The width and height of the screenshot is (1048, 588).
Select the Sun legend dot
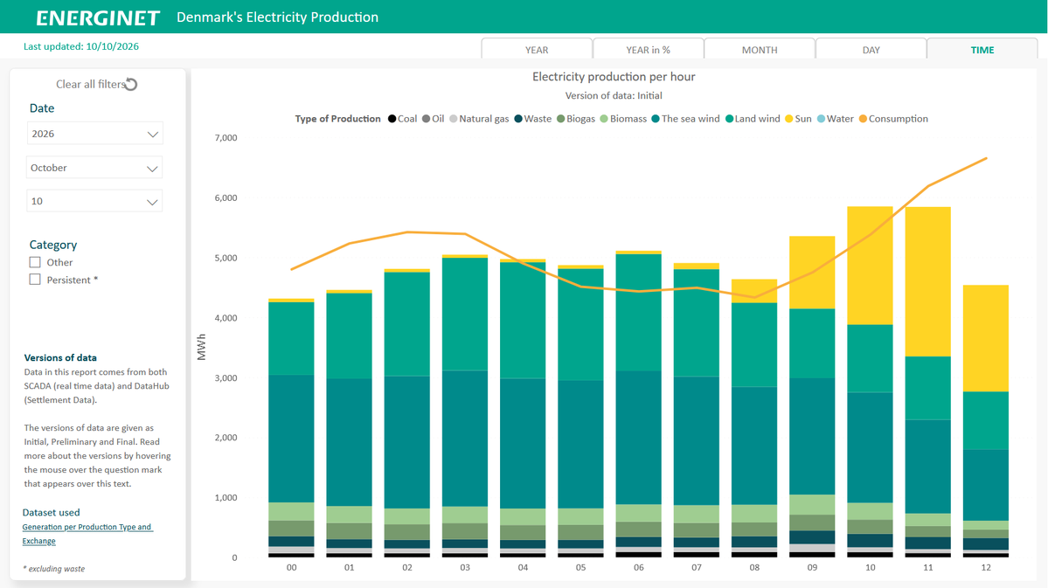pyautogui.click(x=789, y=119)
